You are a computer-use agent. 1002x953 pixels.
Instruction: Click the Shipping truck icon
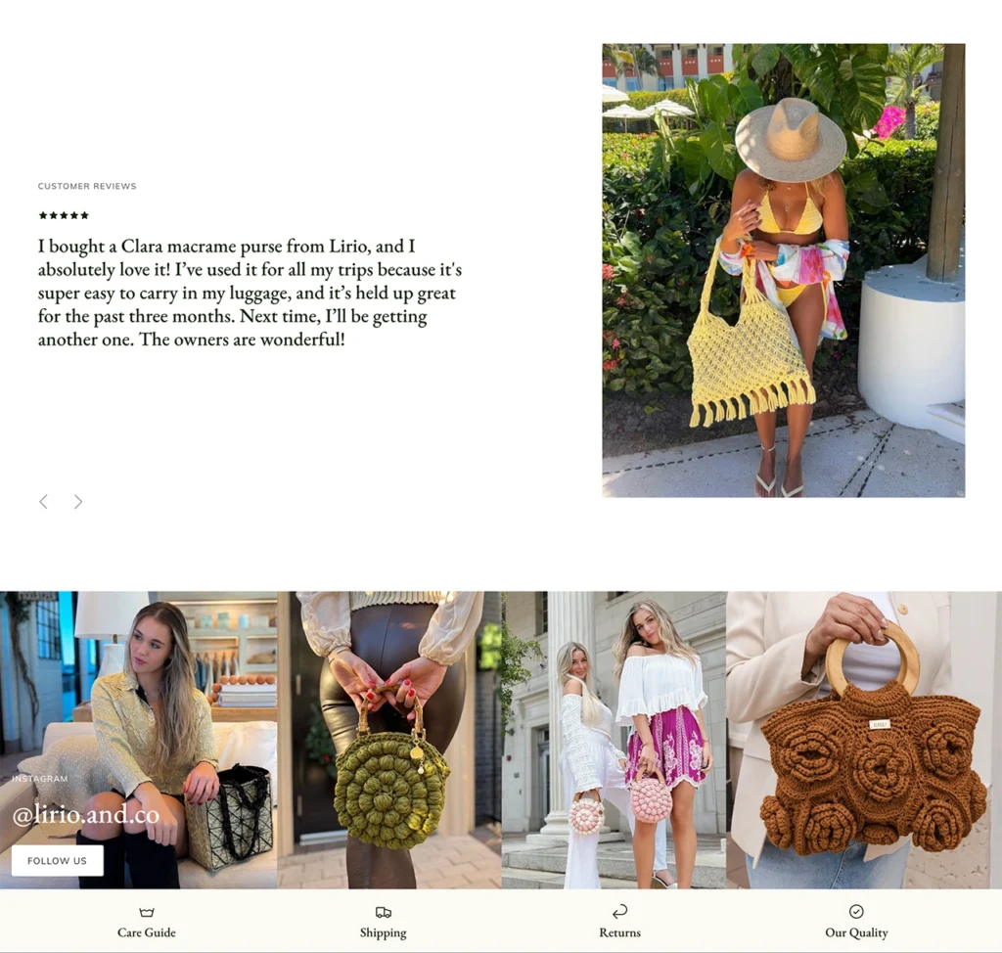(x=383, y=912)
